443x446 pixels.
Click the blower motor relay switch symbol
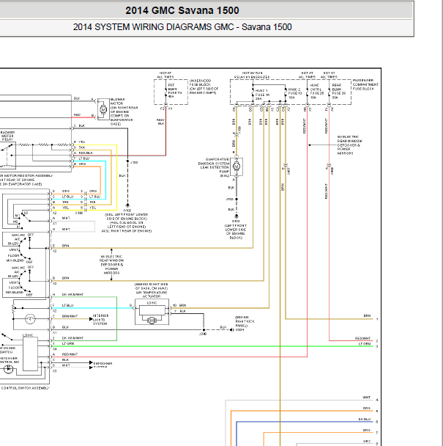pyautogui.click(x=8, y=148)
